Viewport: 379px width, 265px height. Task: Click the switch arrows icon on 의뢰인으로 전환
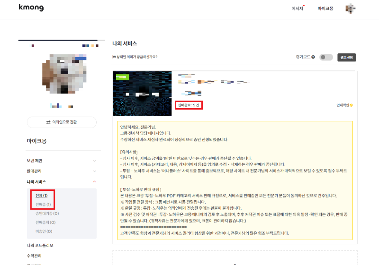point(48,122)
